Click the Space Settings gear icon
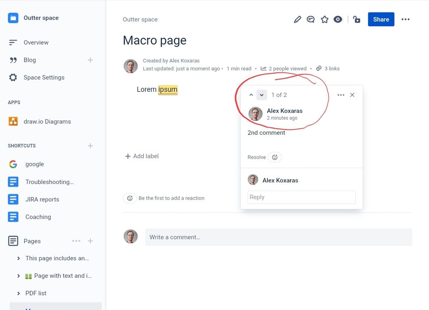This screenshot has width=429, height=310. click(13, 77)
